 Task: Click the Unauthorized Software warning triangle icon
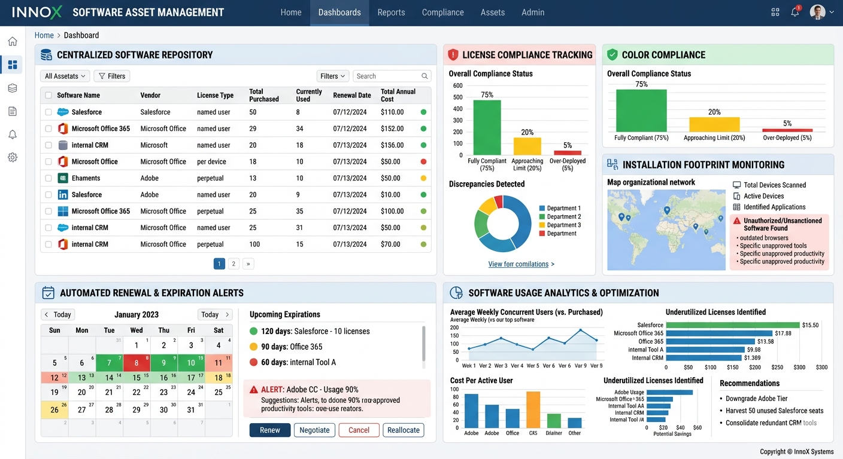pyautogui.click(x=736, y=221)
